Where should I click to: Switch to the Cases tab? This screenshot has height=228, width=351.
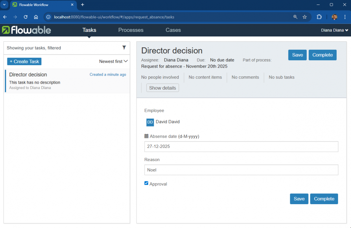pos(173,30)
